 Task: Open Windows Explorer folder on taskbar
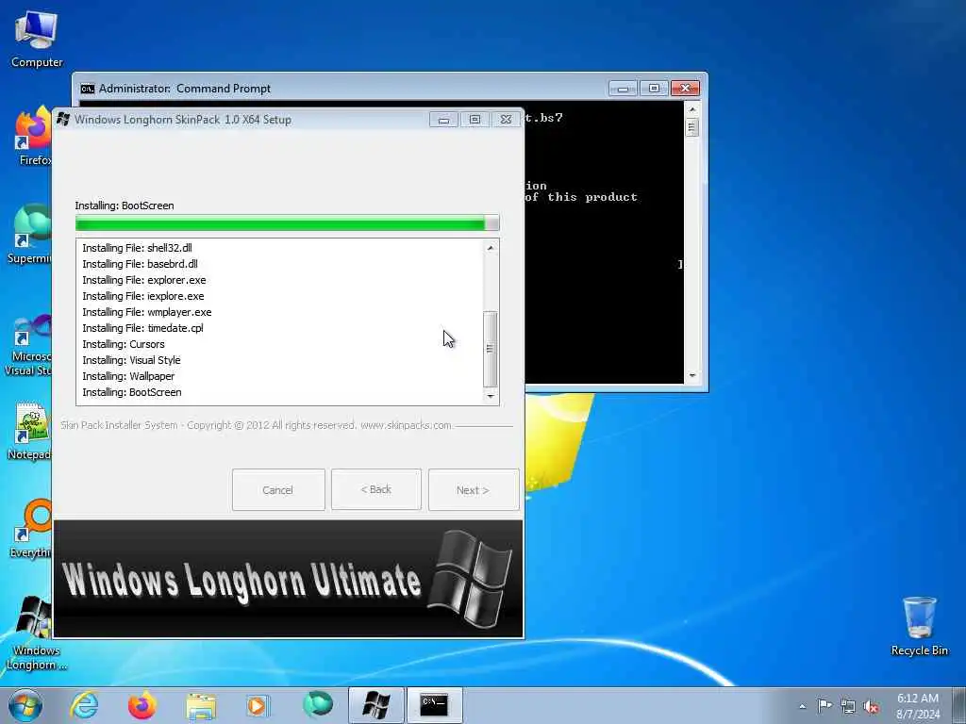(201, 705)
